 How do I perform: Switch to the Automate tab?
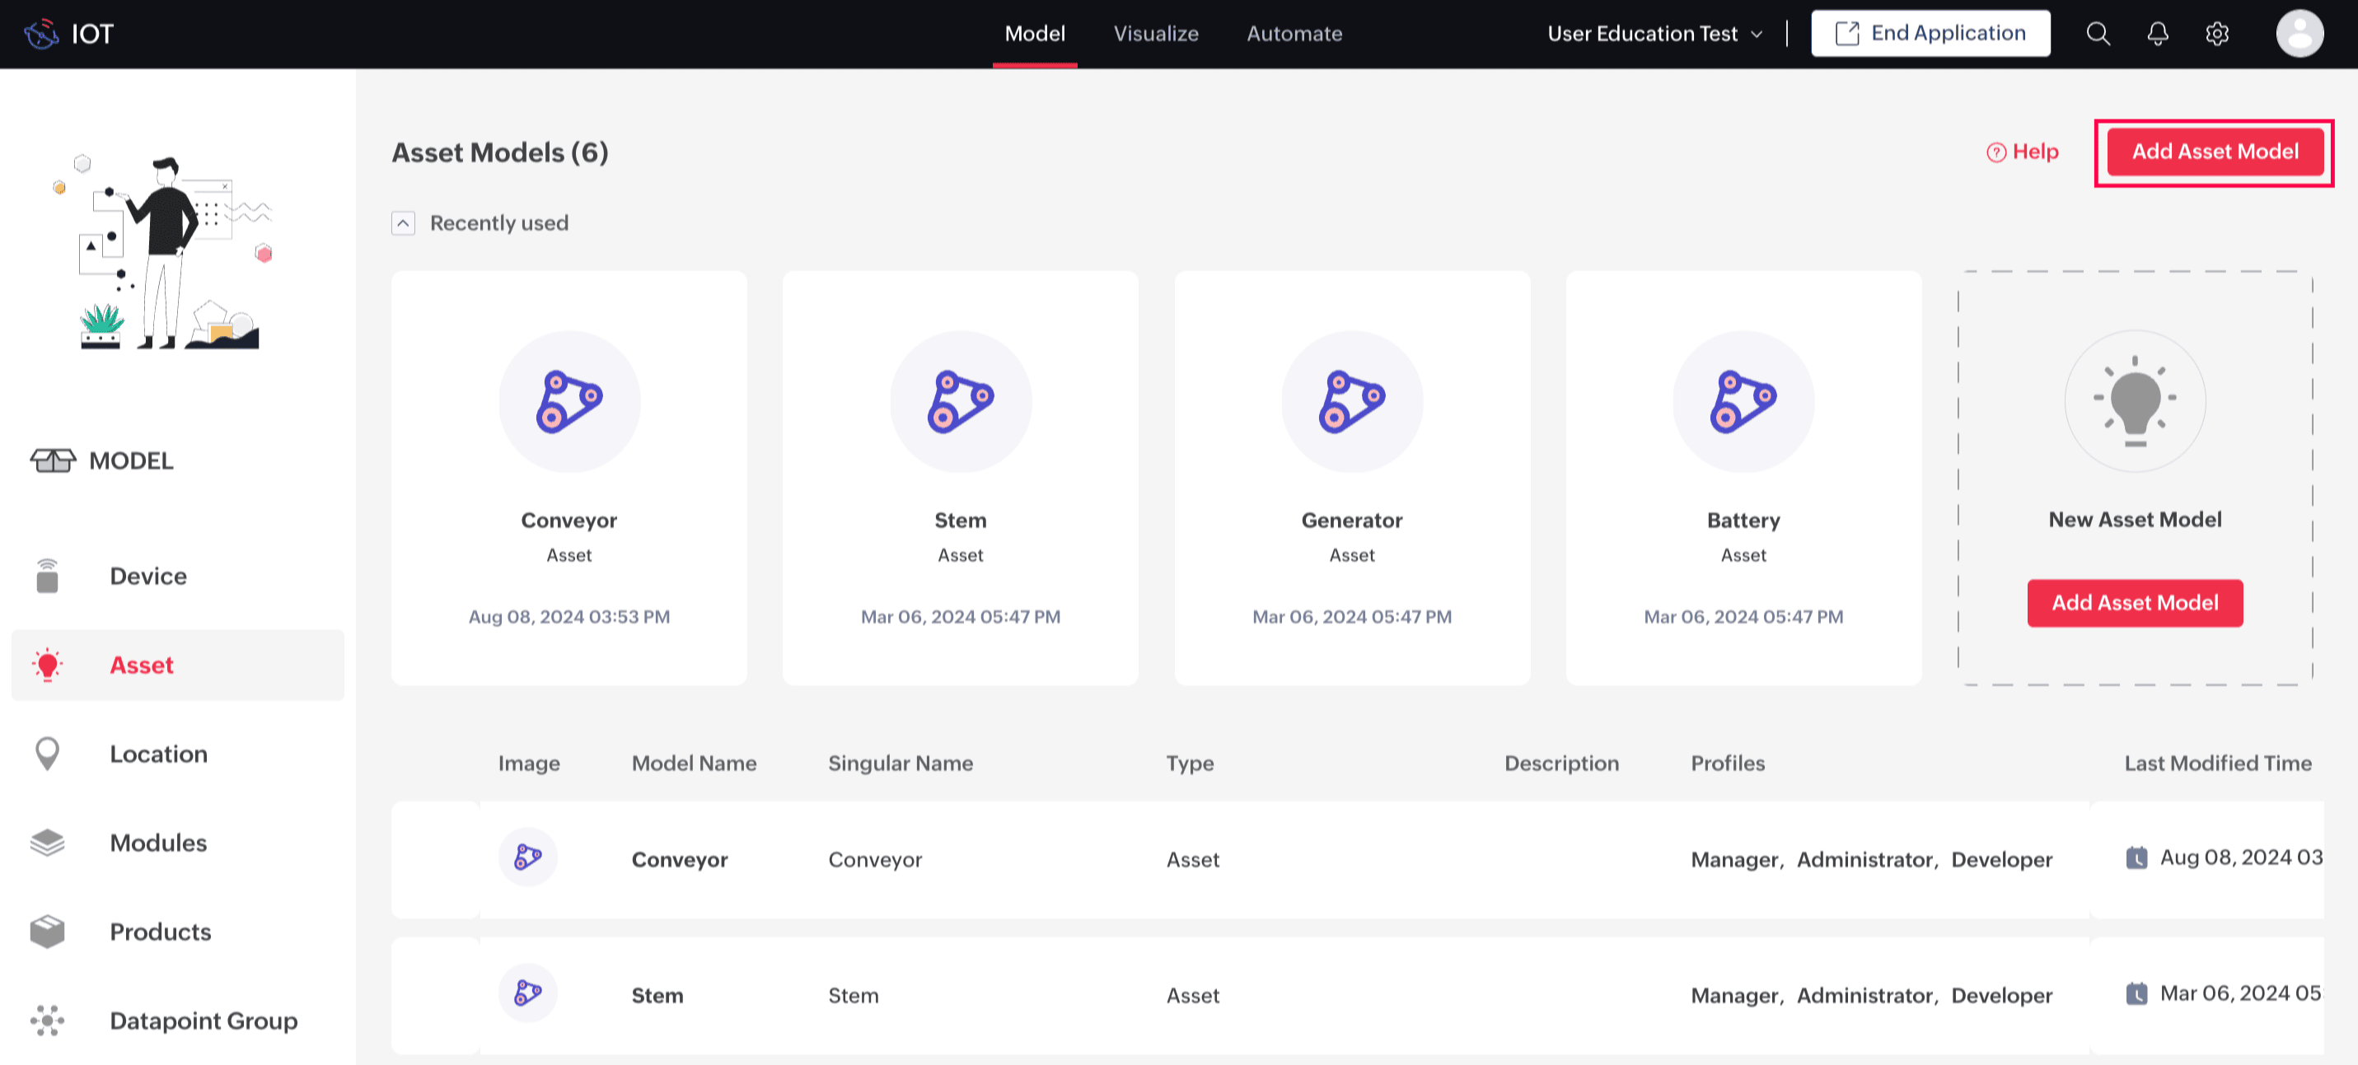tap(1294, 34)
